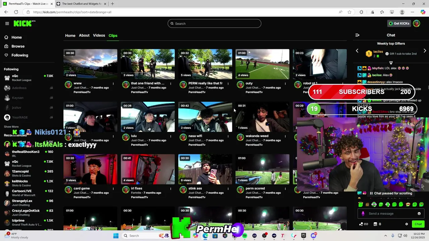Open Browse in the sidebar
Screen dimensions: 429x241
[x=18, y=46]
